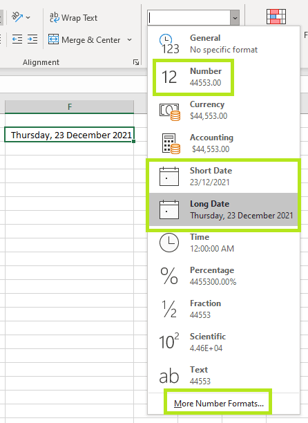Viewport: 308px width, 423px height.
Task: Select the Percentage symbol icon
Action: [169, 276]
